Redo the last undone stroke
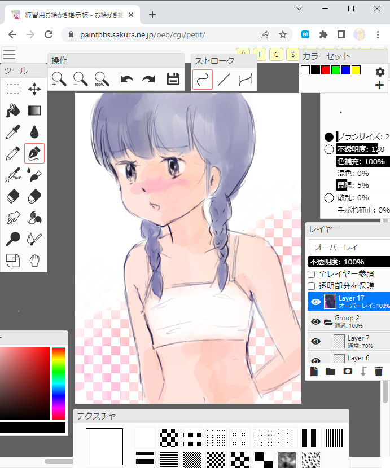The width and height of the screenshot is (390, 468). [148, 80]
